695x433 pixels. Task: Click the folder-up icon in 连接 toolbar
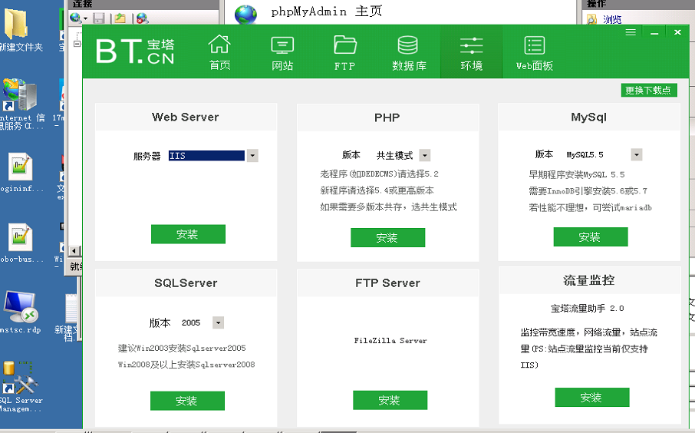click(120, 18)
